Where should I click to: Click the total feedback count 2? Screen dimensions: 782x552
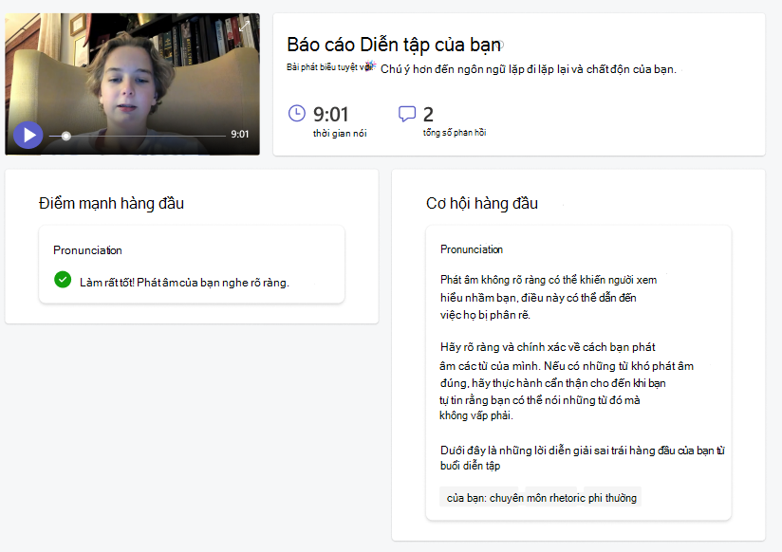(x=428, y=115)
